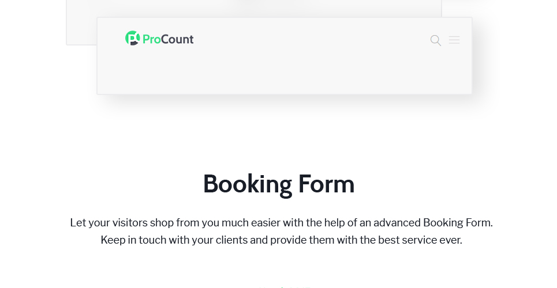Click the handle of the magnifier icon
The image size is (557, 288).
click(439, 44)
